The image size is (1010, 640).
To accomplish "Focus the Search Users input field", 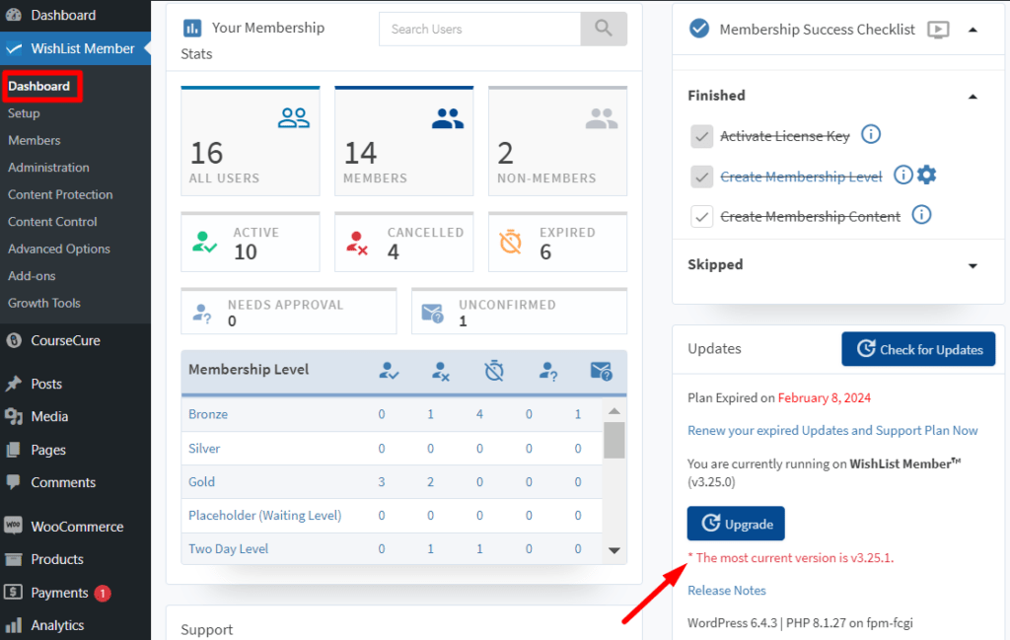I will pos(480,29).
